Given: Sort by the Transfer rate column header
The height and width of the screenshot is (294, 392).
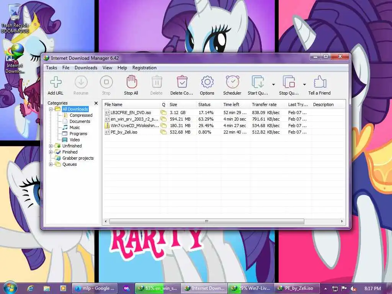Looking at the screenshot, I should [x=268, y=105].
